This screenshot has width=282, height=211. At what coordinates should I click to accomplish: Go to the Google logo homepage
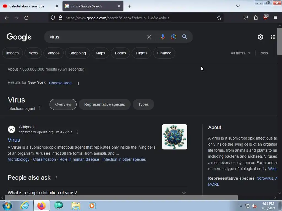pos(19,37)
